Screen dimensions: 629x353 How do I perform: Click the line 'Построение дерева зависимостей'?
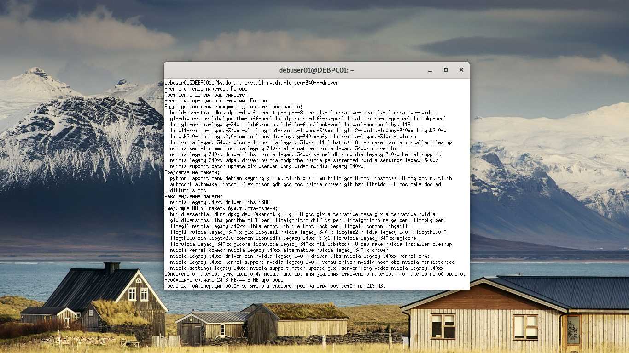(x=206, y=95)
